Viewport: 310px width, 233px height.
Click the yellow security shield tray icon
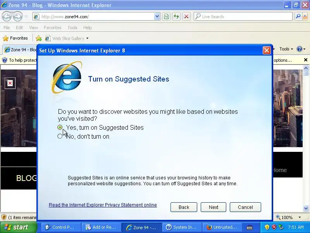coord(267,227)
